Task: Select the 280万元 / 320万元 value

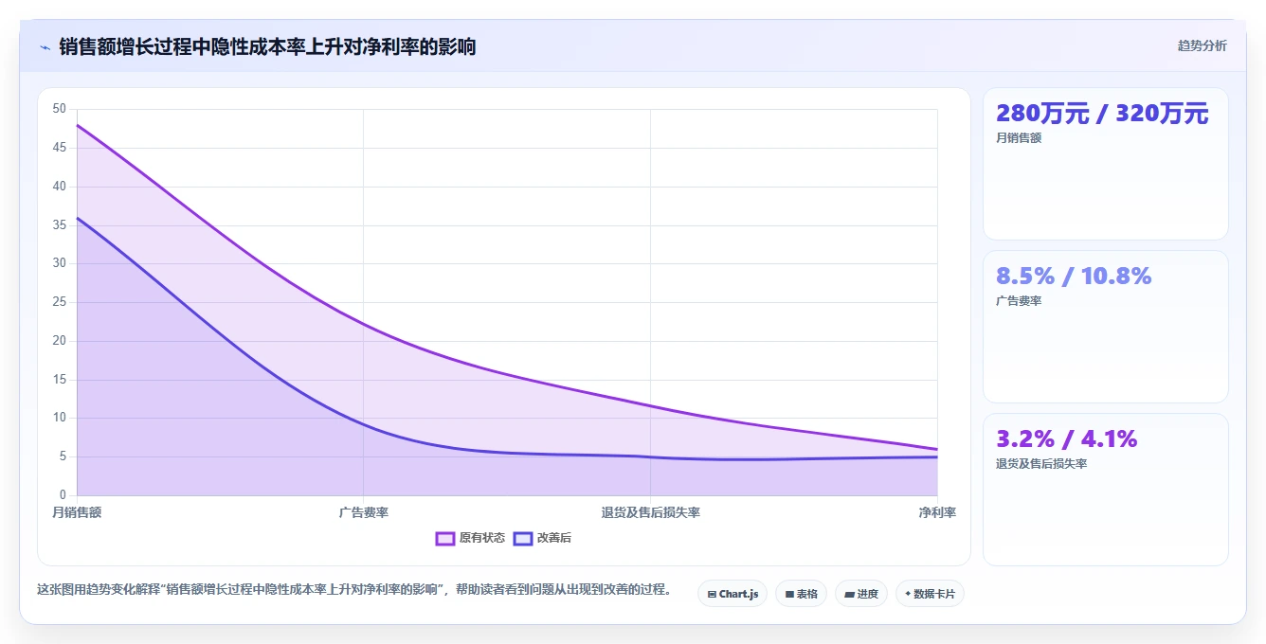Action: tap(1102, 114)
